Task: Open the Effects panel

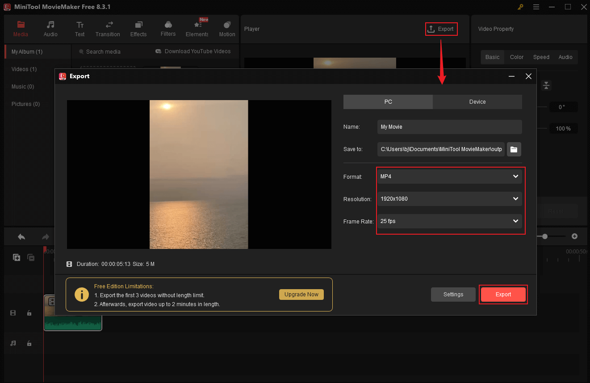Action: pyautogui.click(x=138, y=28)
